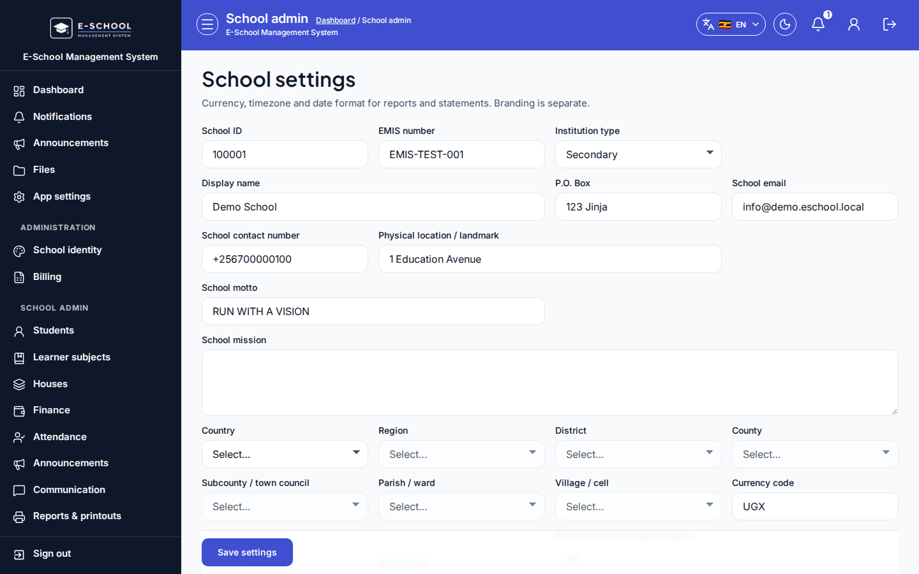Click the Communication chat icon

pyautogui.click(x=19, y=490)
